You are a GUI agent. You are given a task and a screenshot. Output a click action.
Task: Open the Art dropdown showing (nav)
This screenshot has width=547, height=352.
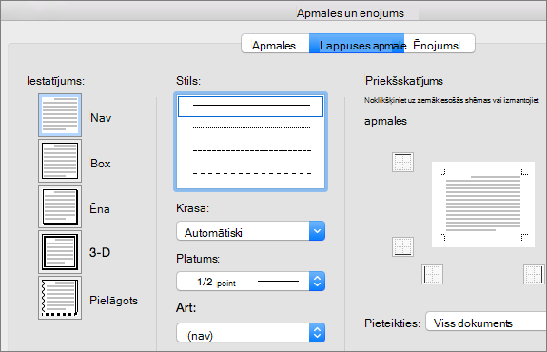(251, 333)
